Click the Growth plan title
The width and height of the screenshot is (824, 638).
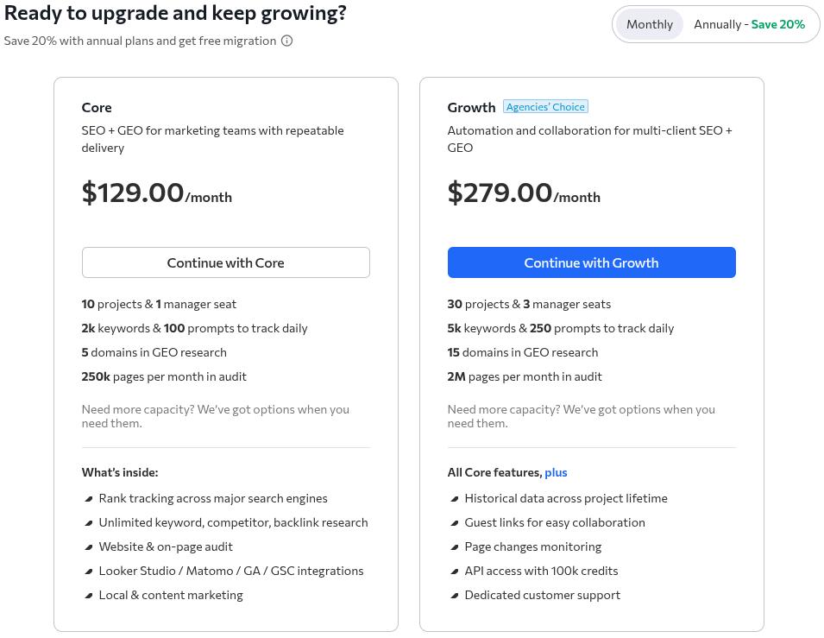(x=471, y=107)
